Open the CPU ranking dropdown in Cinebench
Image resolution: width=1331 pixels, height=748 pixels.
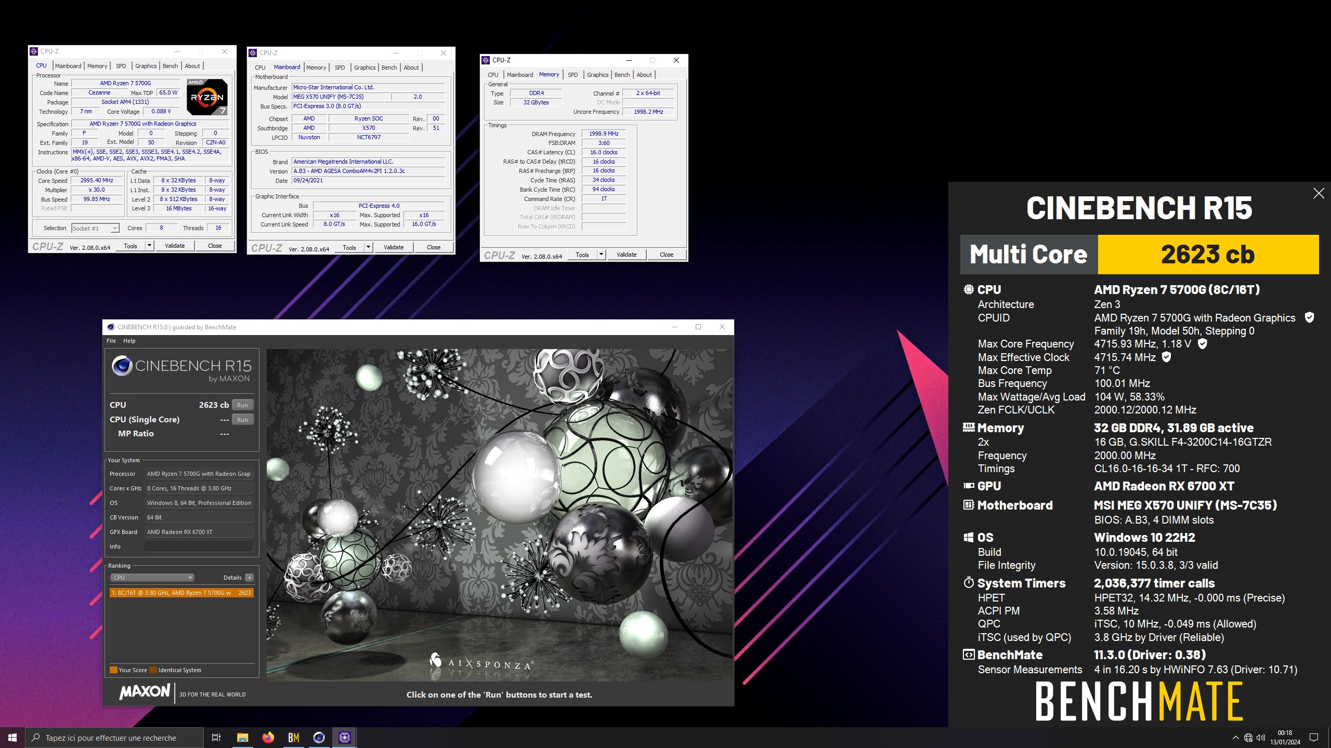(x=152, y=578)
